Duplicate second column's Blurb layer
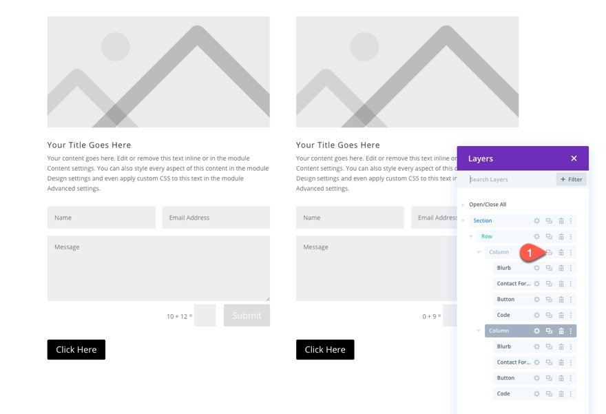 coord(549,346)
